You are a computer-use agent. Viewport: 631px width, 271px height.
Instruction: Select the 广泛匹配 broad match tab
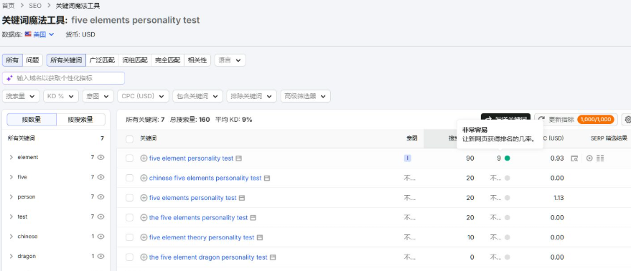(x=102, y=60)
